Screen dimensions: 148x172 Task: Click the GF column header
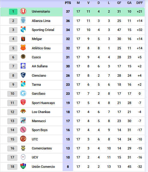[x=119, y=3]
